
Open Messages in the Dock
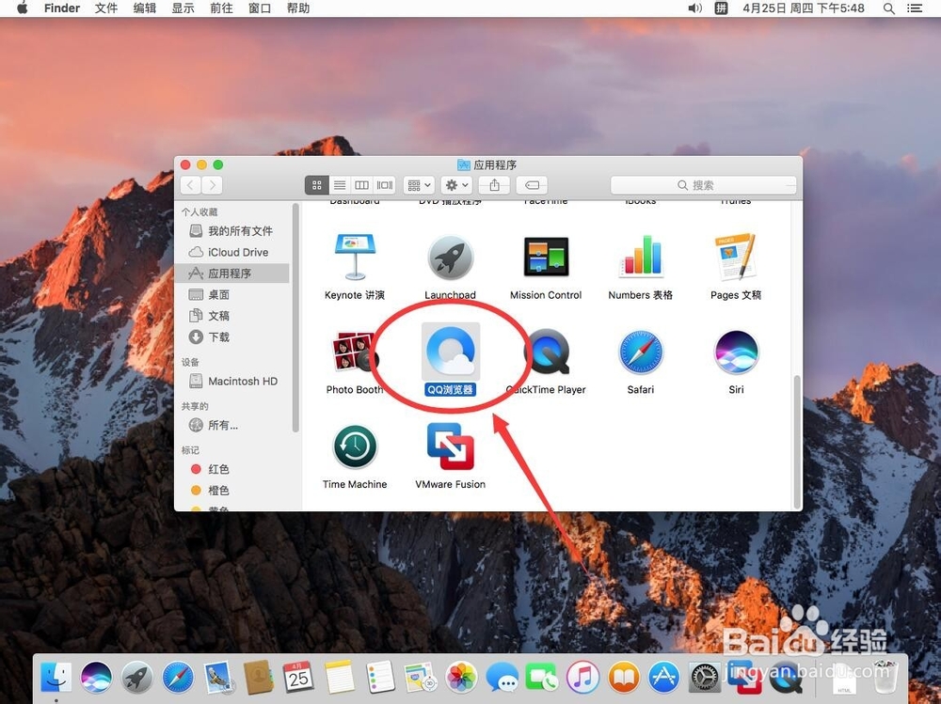click(502, 678)
